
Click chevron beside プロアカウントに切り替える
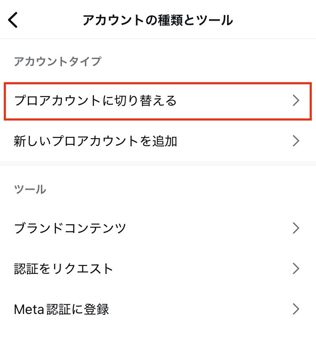coord(296,101)
